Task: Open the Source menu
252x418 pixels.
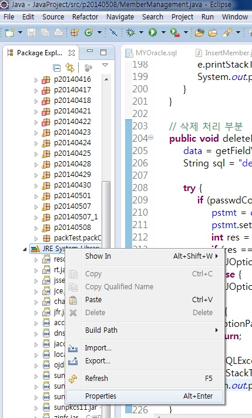Action: click(x=53, y=17)
